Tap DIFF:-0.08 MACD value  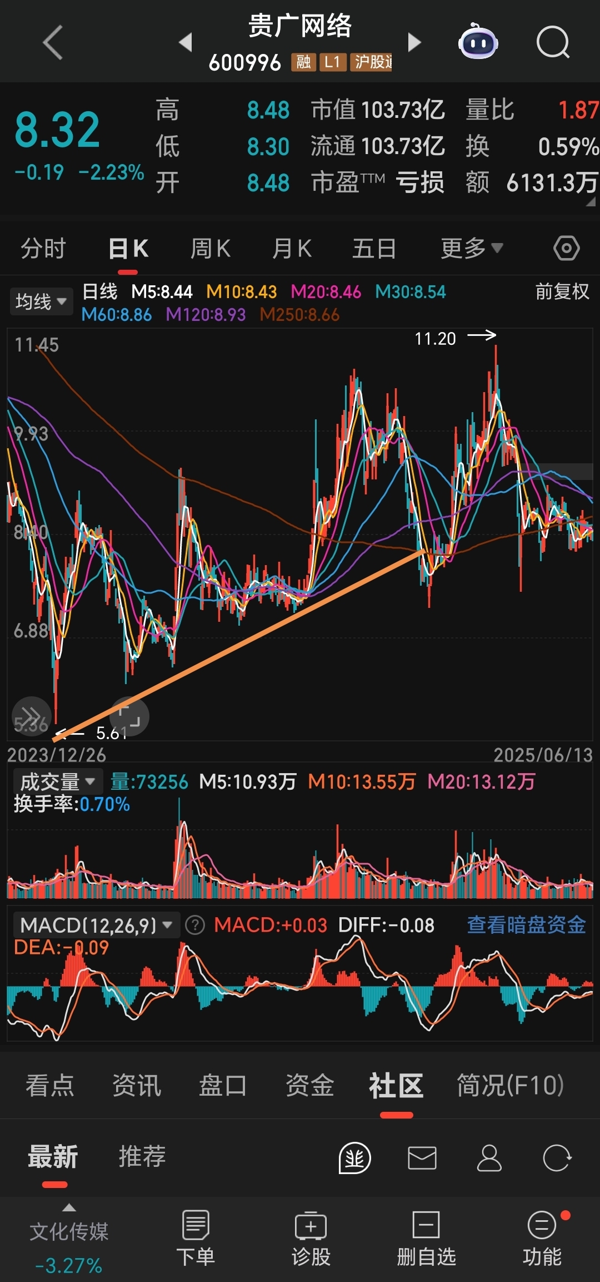[387, 925]
